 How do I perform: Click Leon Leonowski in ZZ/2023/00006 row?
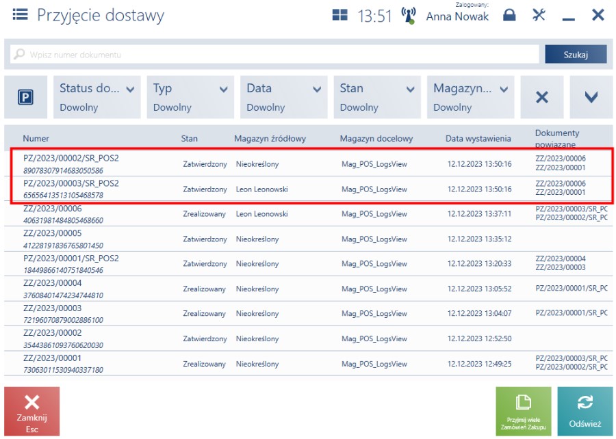coord(261,214)
